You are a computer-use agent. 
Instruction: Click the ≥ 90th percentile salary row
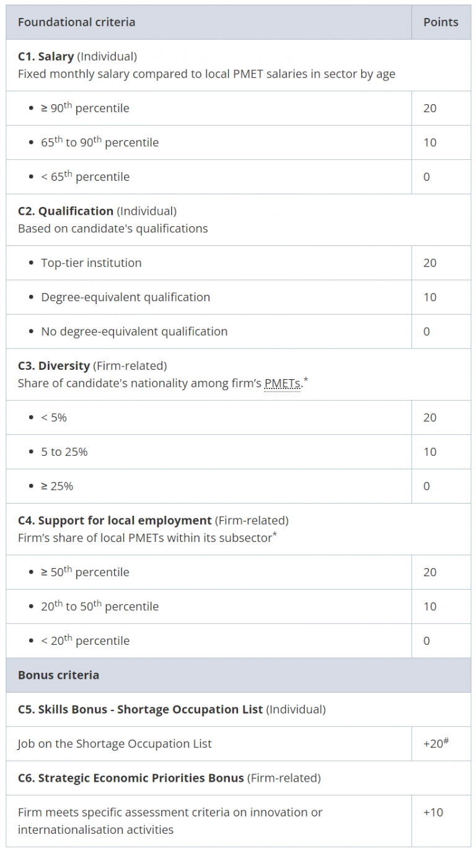point(85,108)
